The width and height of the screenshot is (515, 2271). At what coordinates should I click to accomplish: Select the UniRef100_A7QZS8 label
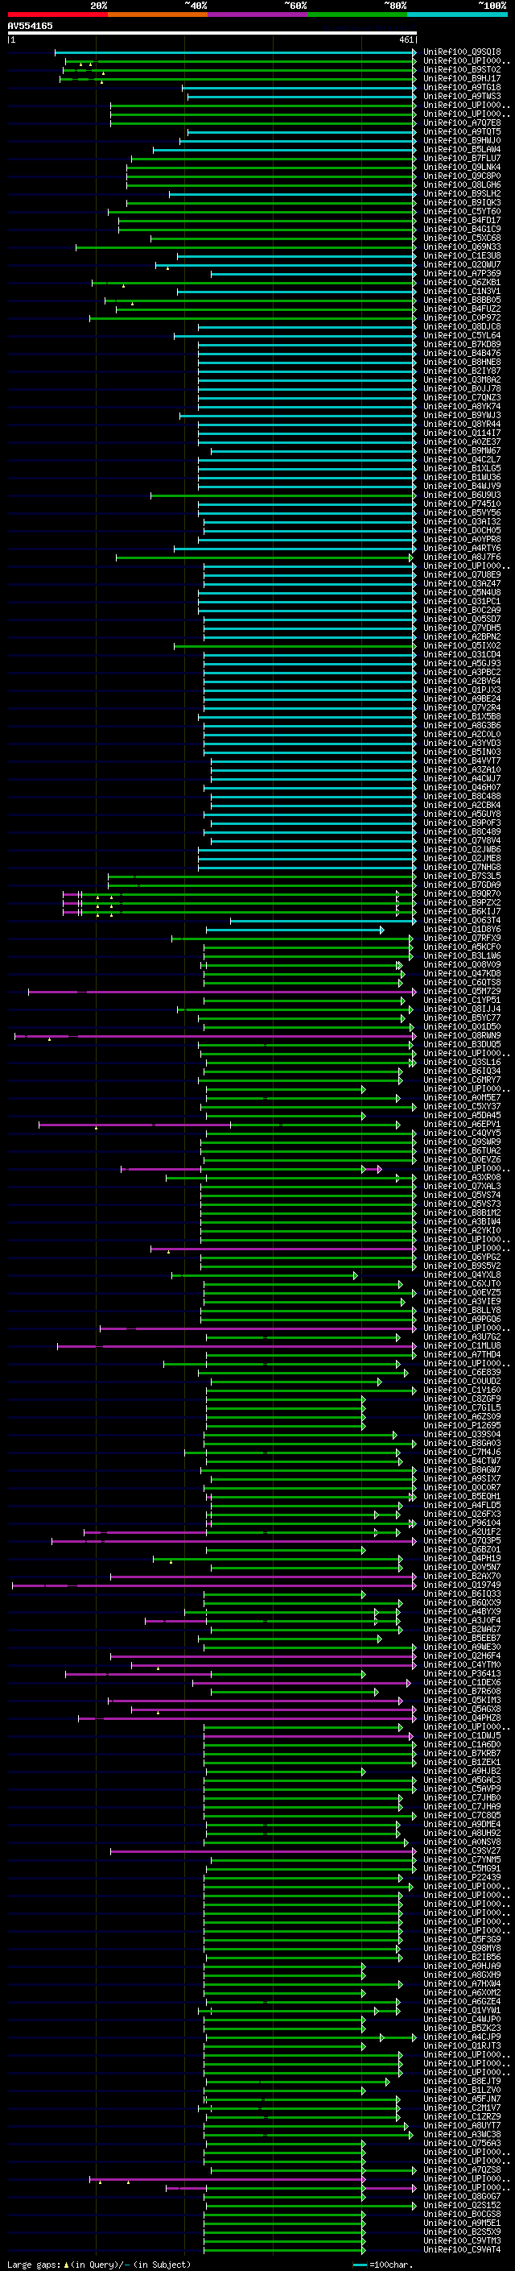(x=462, y=2169)
